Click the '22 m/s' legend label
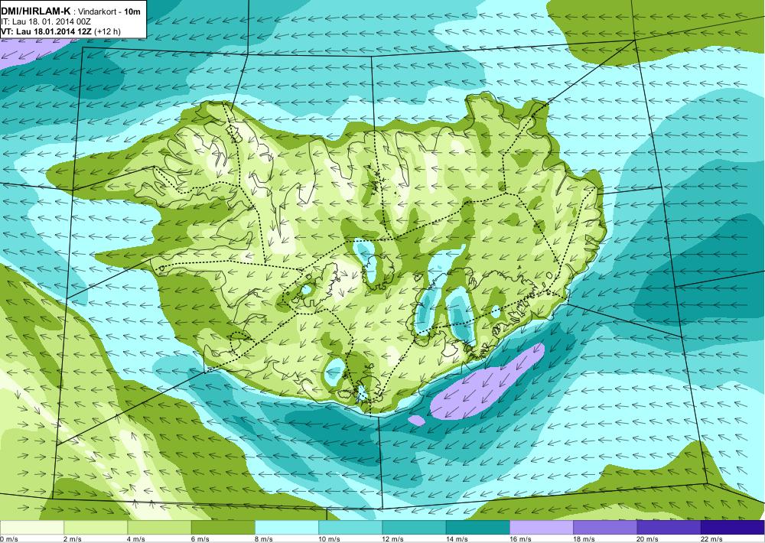Viewport: 765px width, 543px height. pyautogui.click(x=711, y=539)
